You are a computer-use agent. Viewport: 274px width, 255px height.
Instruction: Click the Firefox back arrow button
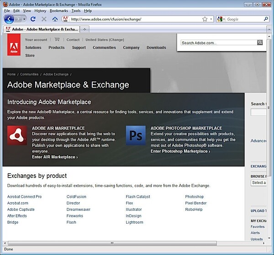9,19
